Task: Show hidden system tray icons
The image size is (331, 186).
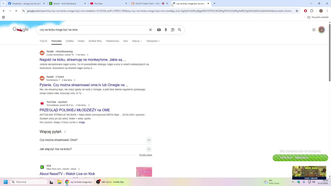Action: tap(293, 182)
